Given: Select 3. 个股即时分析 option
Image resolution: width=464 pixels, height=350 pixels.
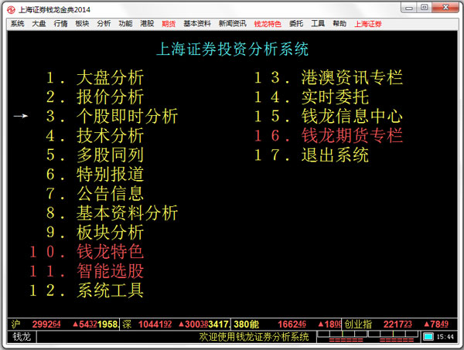Looking at the screenshot, I should pyautogui.click(x=111, y=117).
